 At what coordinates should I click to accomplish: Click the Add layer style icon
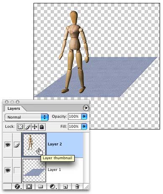click(x=17, y=186)
